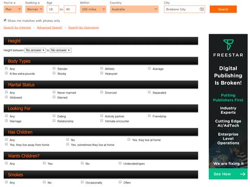This screenshot has height=187, width=250.
Task: Tick 'Yes, they live at home' checkbox
Action: coord(129,139)
